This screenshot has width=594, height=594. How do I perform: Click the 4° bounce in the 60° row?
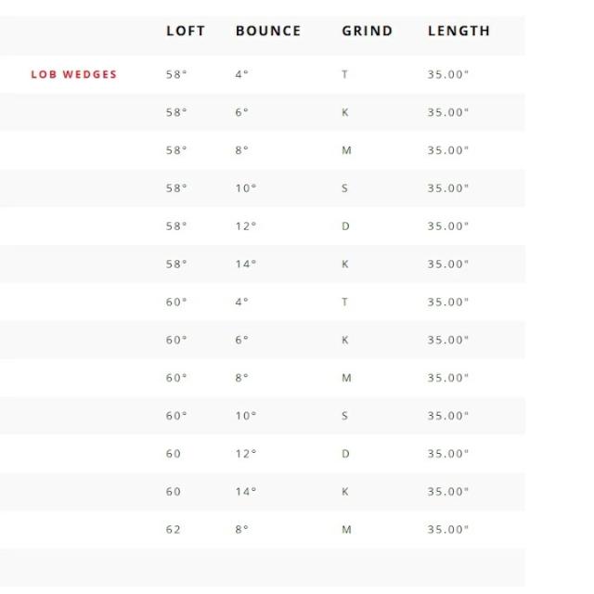point(242,303)
